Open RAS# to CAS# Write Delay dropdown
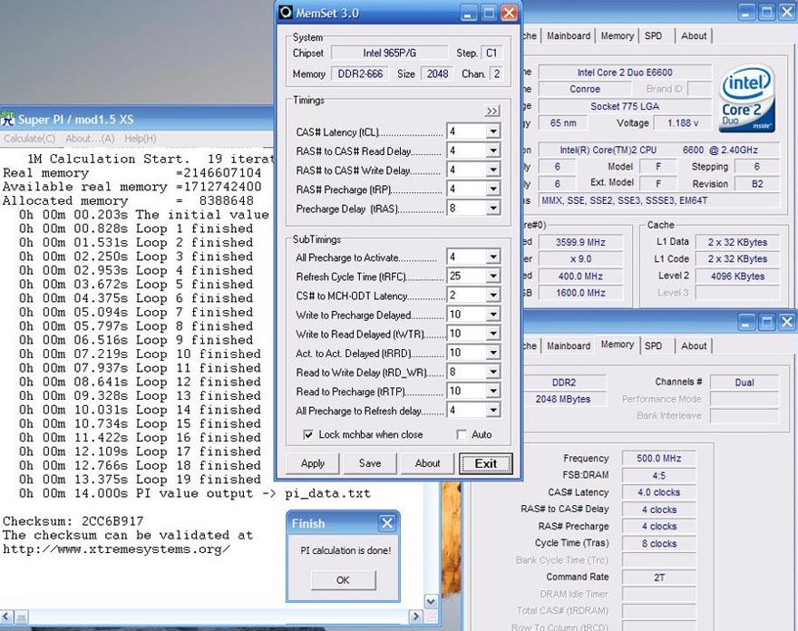This screenshot has width=798, height=631. (x=492, y=170)
